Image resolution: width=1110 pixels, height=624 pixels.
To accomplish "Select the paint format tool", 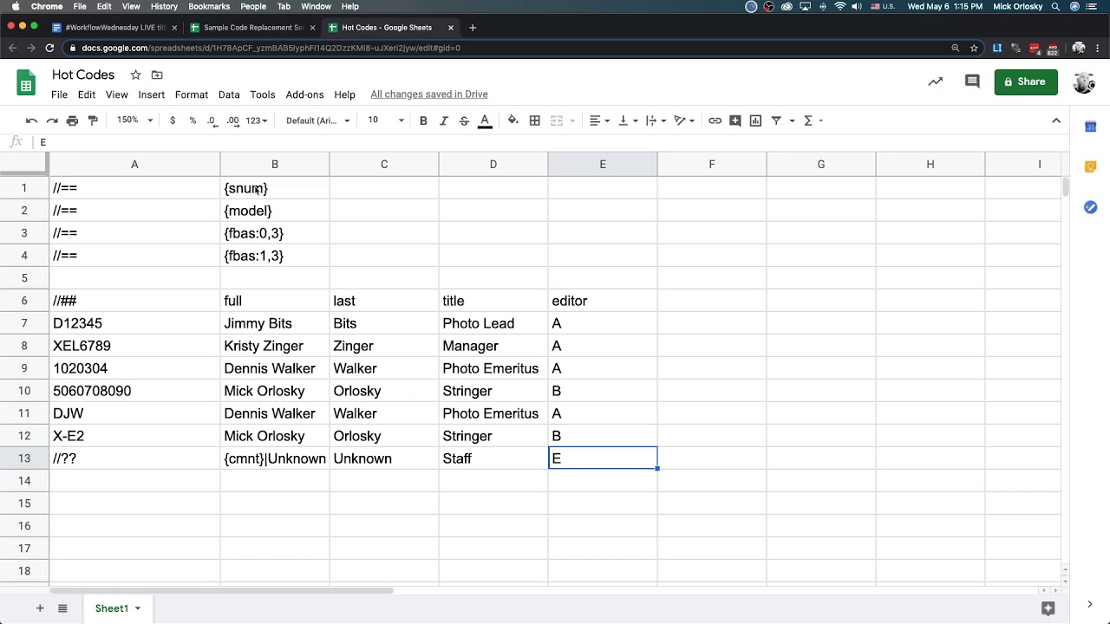I will pyautogui.click(x=93, y=120).
